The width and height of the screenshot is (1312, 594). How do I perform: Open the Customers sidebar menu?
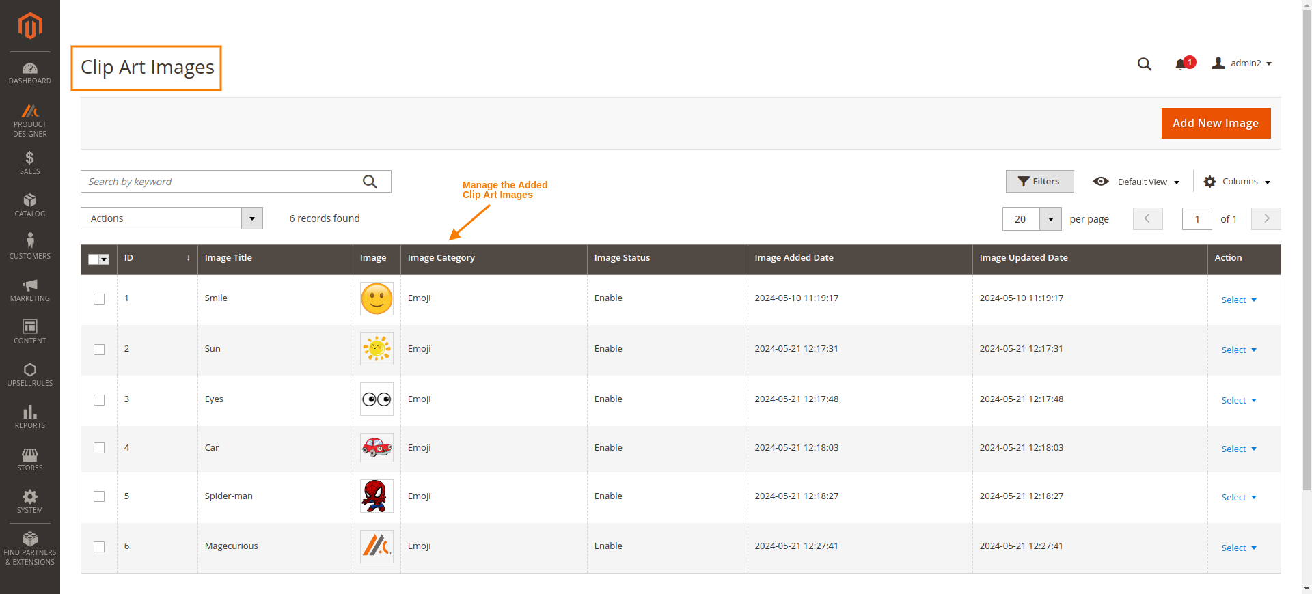point(30,248)
